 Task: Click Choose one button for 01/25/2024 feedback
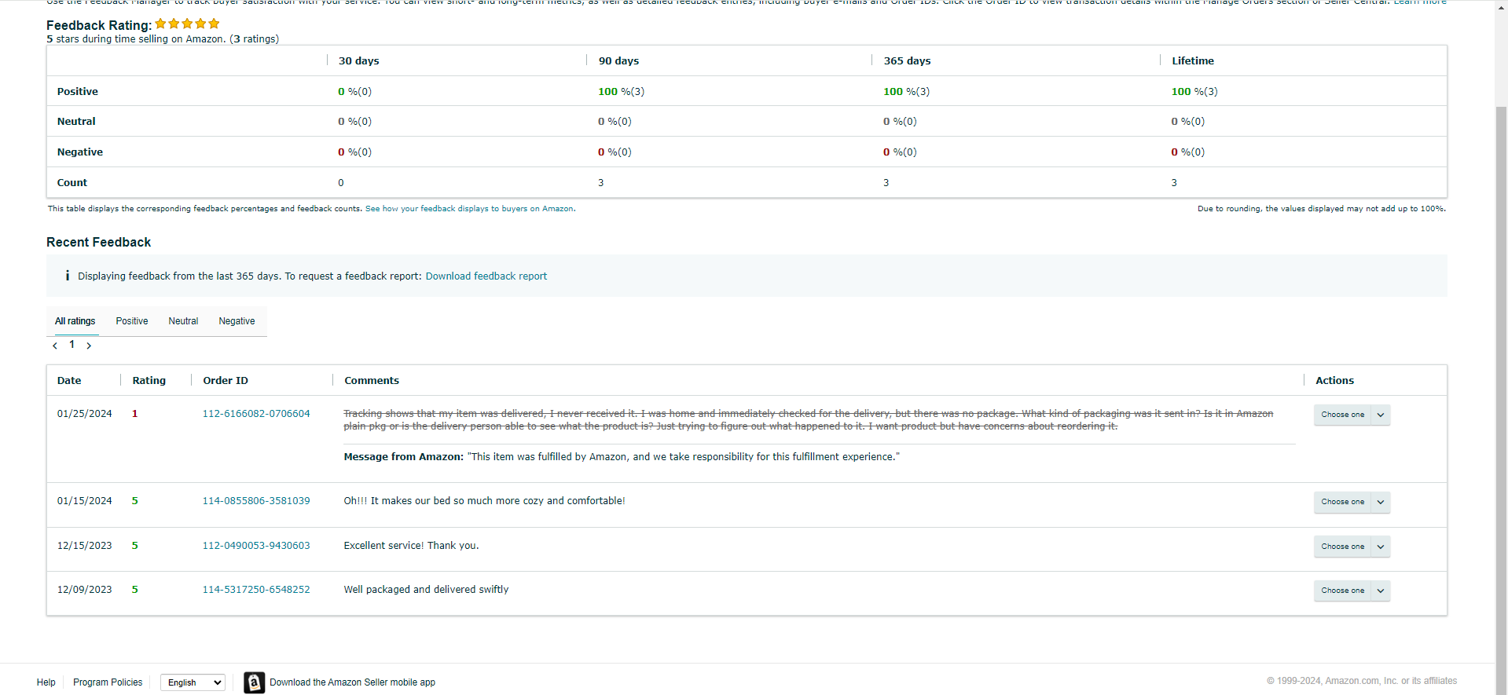click(1343, 415)
